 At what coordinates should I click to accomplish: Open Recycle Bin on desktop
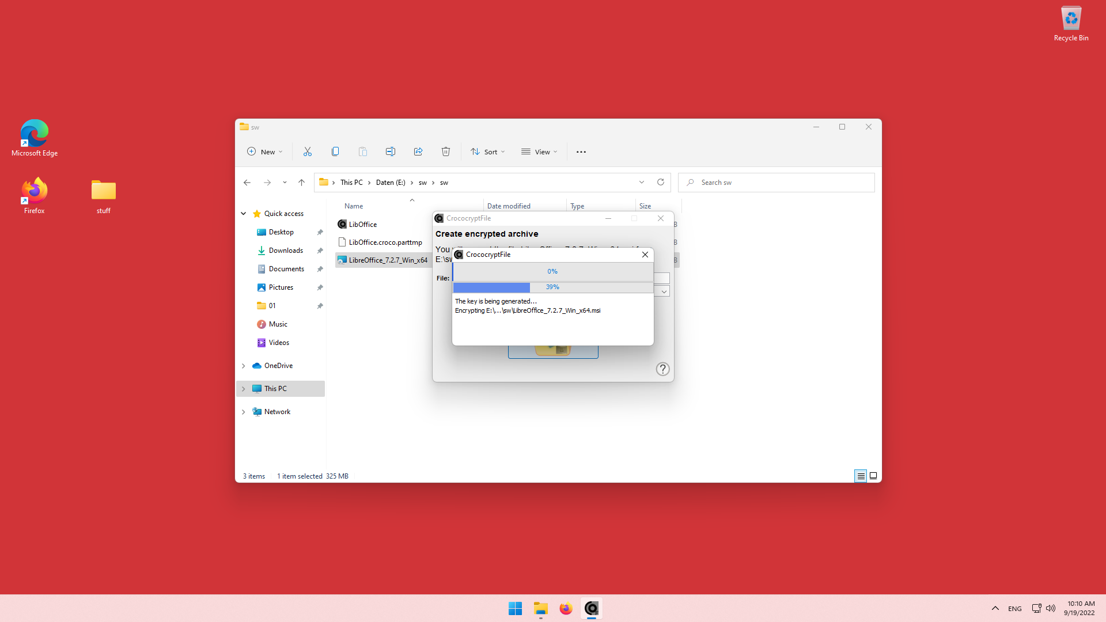tap(1071, 24)
